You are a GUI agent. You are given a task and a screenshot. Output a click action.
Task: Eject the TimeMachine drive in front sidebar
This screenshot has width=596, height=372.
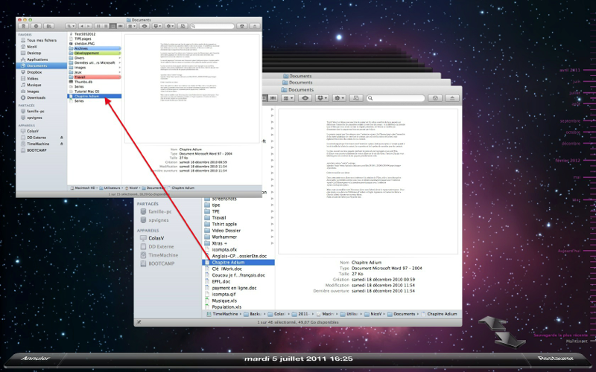tap(61, 144)
